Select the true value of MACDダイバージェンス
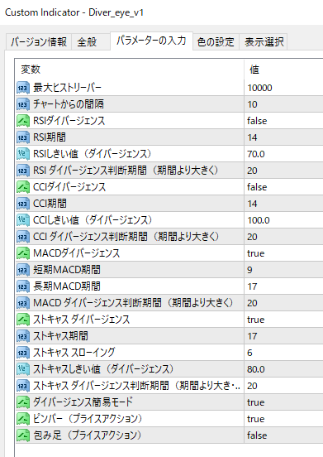 pos(256,253)
